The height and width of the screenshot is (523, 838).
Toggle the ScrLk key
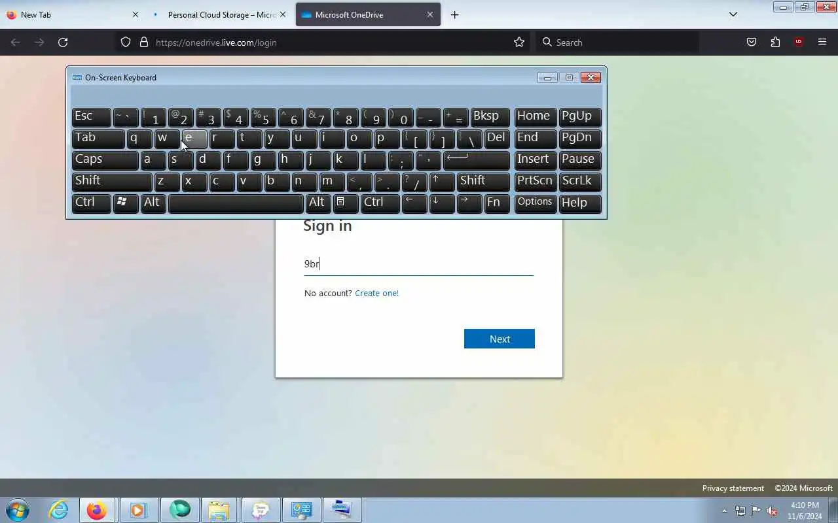click(x=580, y=181)
